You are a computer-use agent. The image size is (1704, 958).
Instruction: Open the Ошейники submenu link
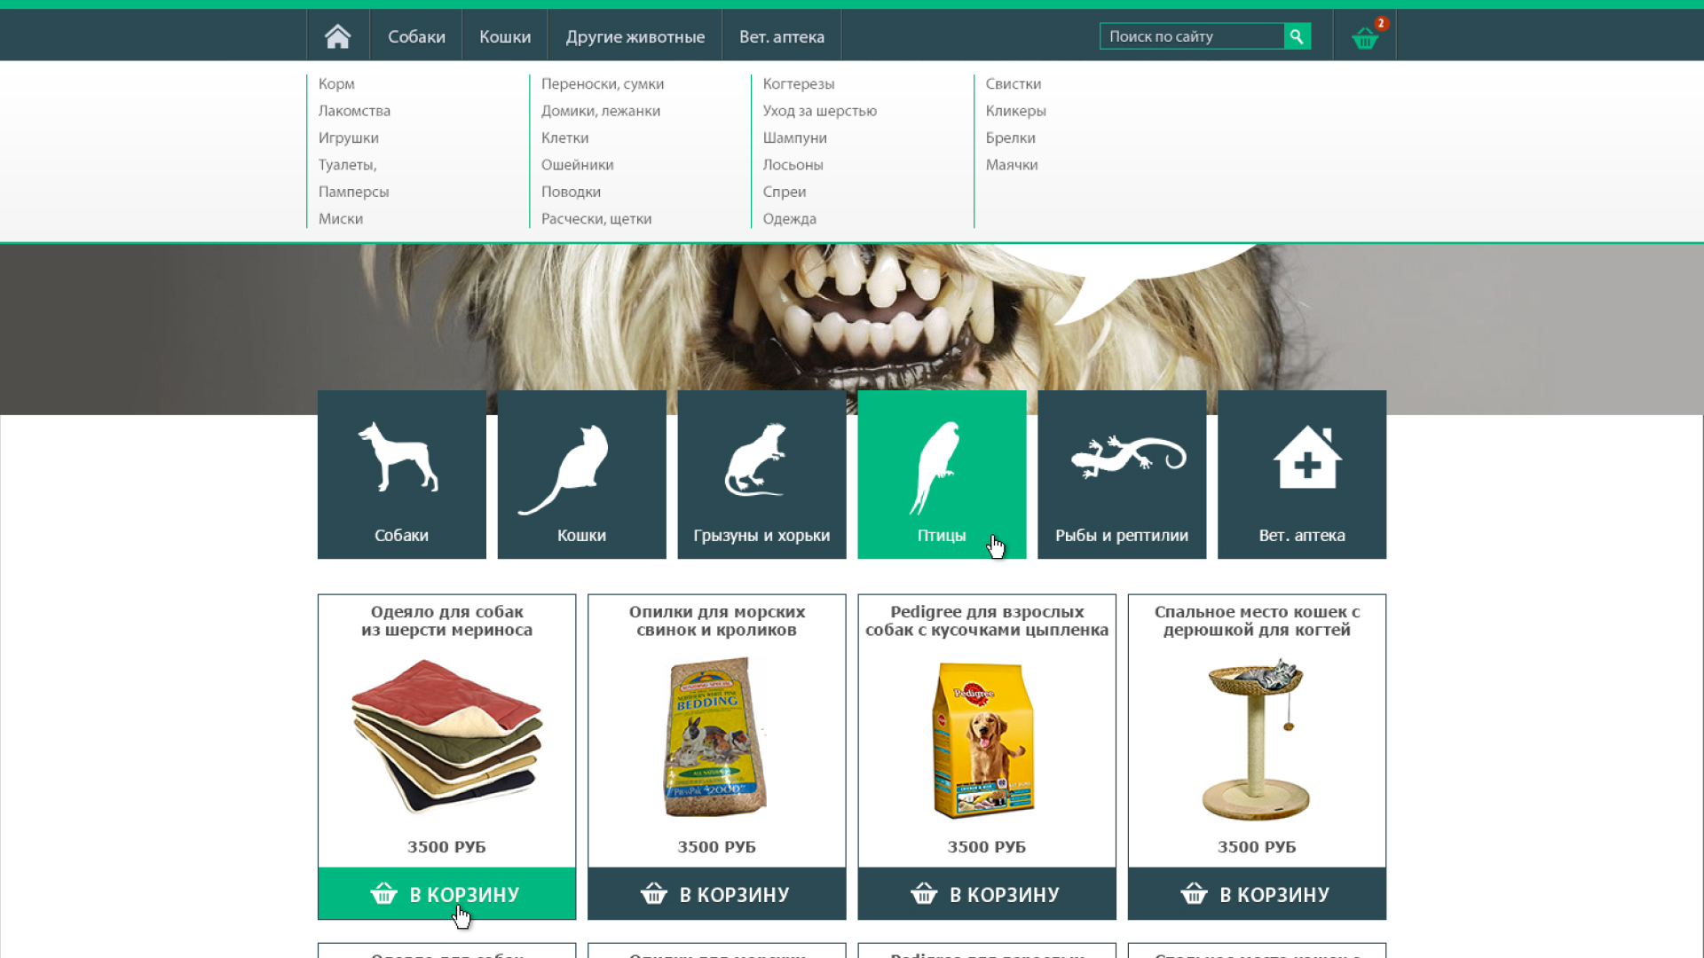(578, 165)
